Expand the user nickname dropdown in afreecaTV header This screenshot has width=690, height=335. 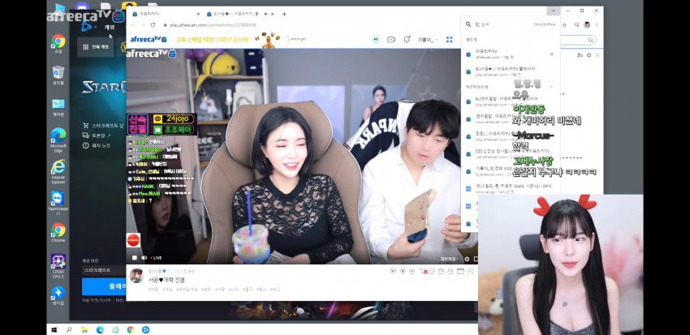point(428,40)
